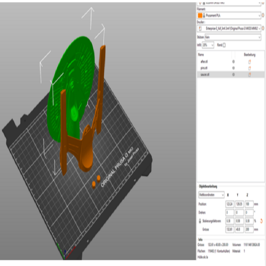Open the Filament preset dropdown
Screen dimensions: 266x266
[229, 15]
